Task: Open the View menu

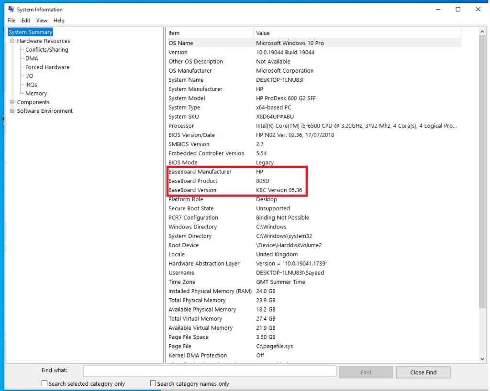Action: (x=42, y=20)
